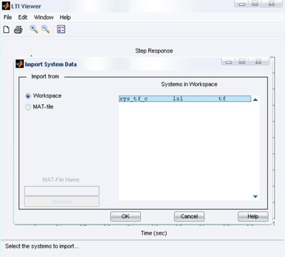
Task: Select the Zoom In magnifier tool
Action: [34, 29]
